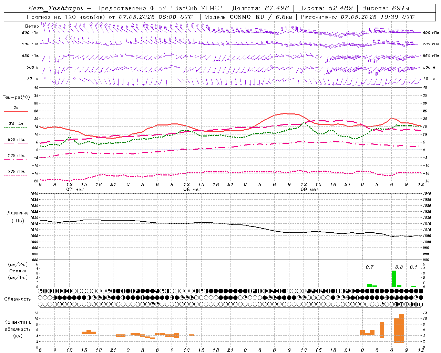Image resolution: width=441 pixels, height=353 pixels.
Task: Click the tallest green precipitation bar
Action: click(394, 279)
